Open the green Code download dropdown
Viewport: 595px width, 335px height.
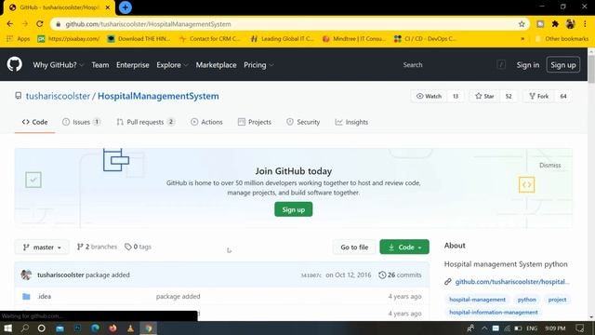(404, 248)
